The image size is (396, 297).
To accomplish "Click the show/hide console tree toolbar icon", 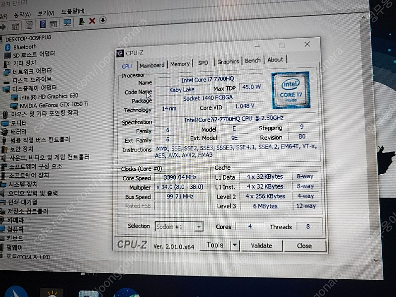I will tap(15, 26).
